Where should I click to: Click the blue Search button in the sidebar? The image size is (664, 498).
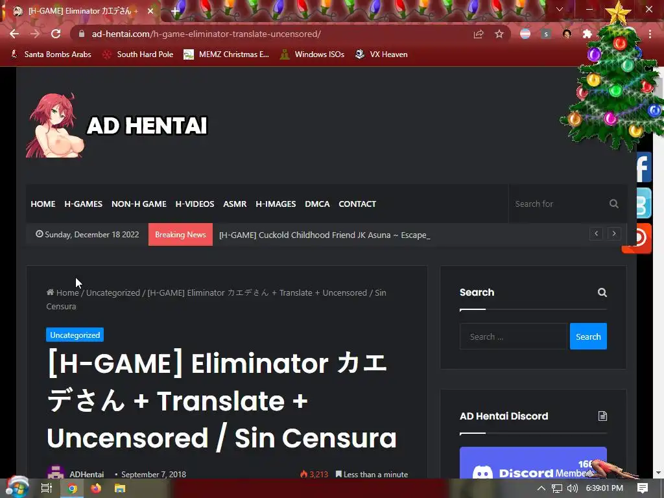(588, 337)
